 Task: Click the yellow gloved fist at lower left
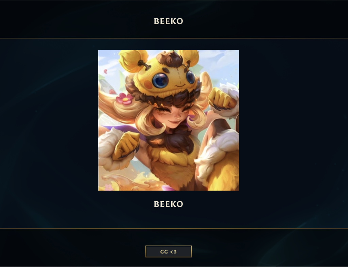coord(126,145)
